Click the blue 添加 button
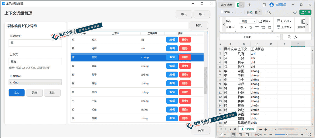 17,93
